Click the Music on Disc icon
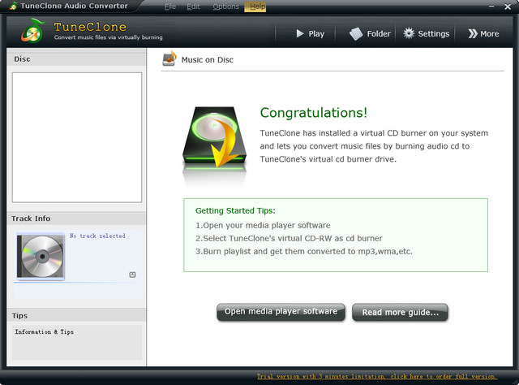 coord(169,59)
